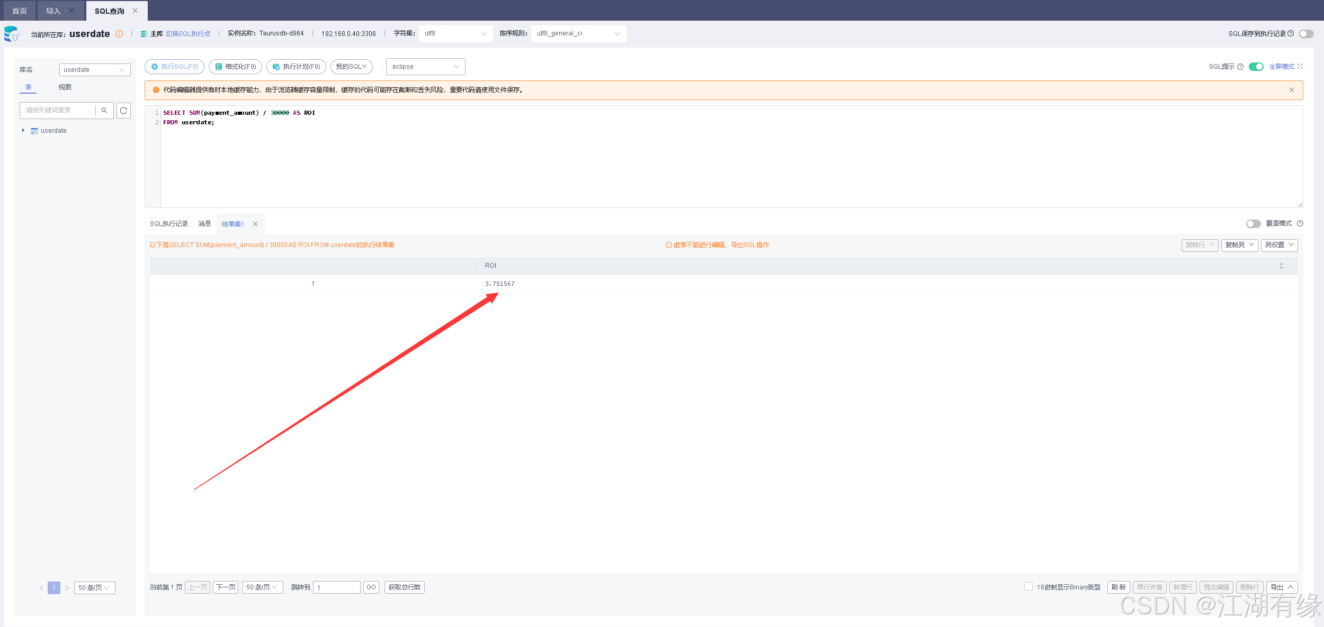Close the orange cache warning banner
Image resolution: width=1324 pixels, height=627 pixels.
[1291, 90]
